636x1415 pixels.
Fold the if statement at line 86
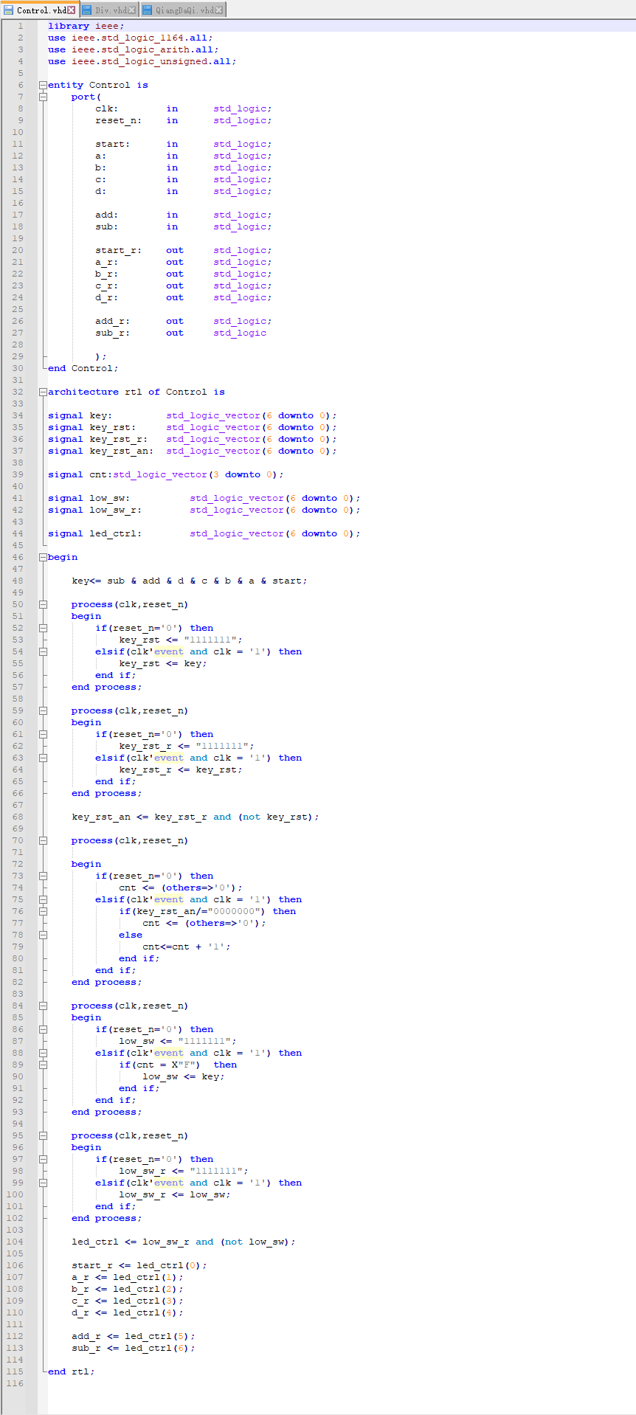43,1029
